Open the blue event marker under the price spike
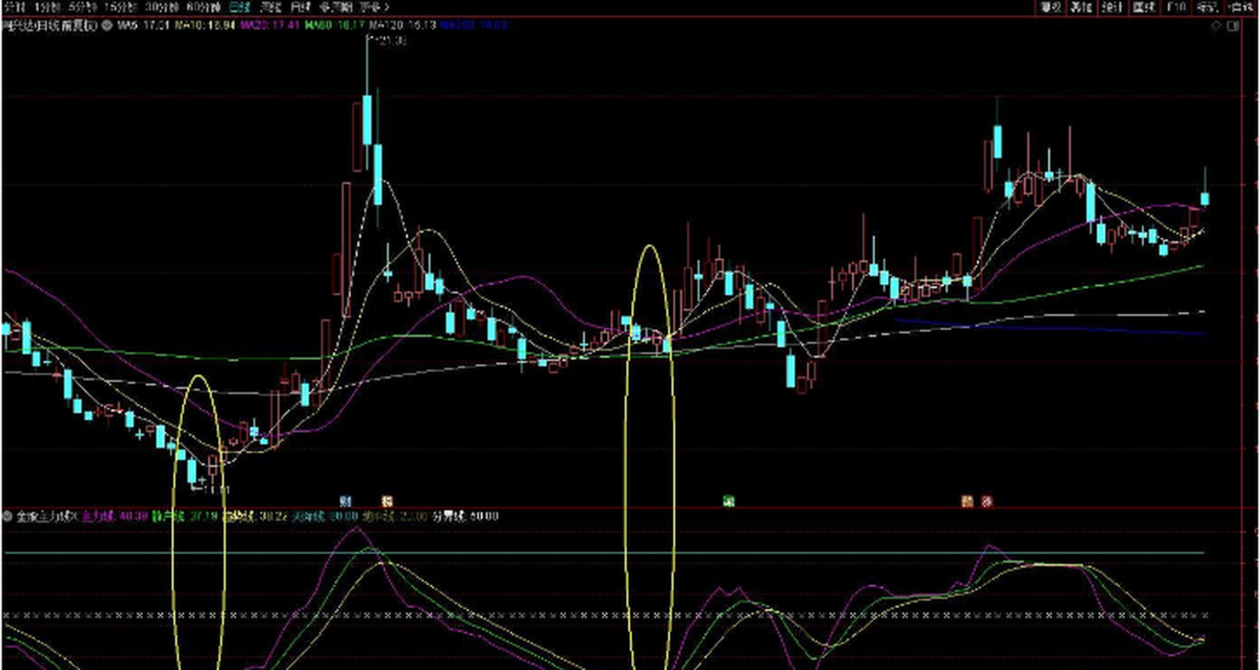Screen dimensions: 1260x670 click(x=345, y=501)
